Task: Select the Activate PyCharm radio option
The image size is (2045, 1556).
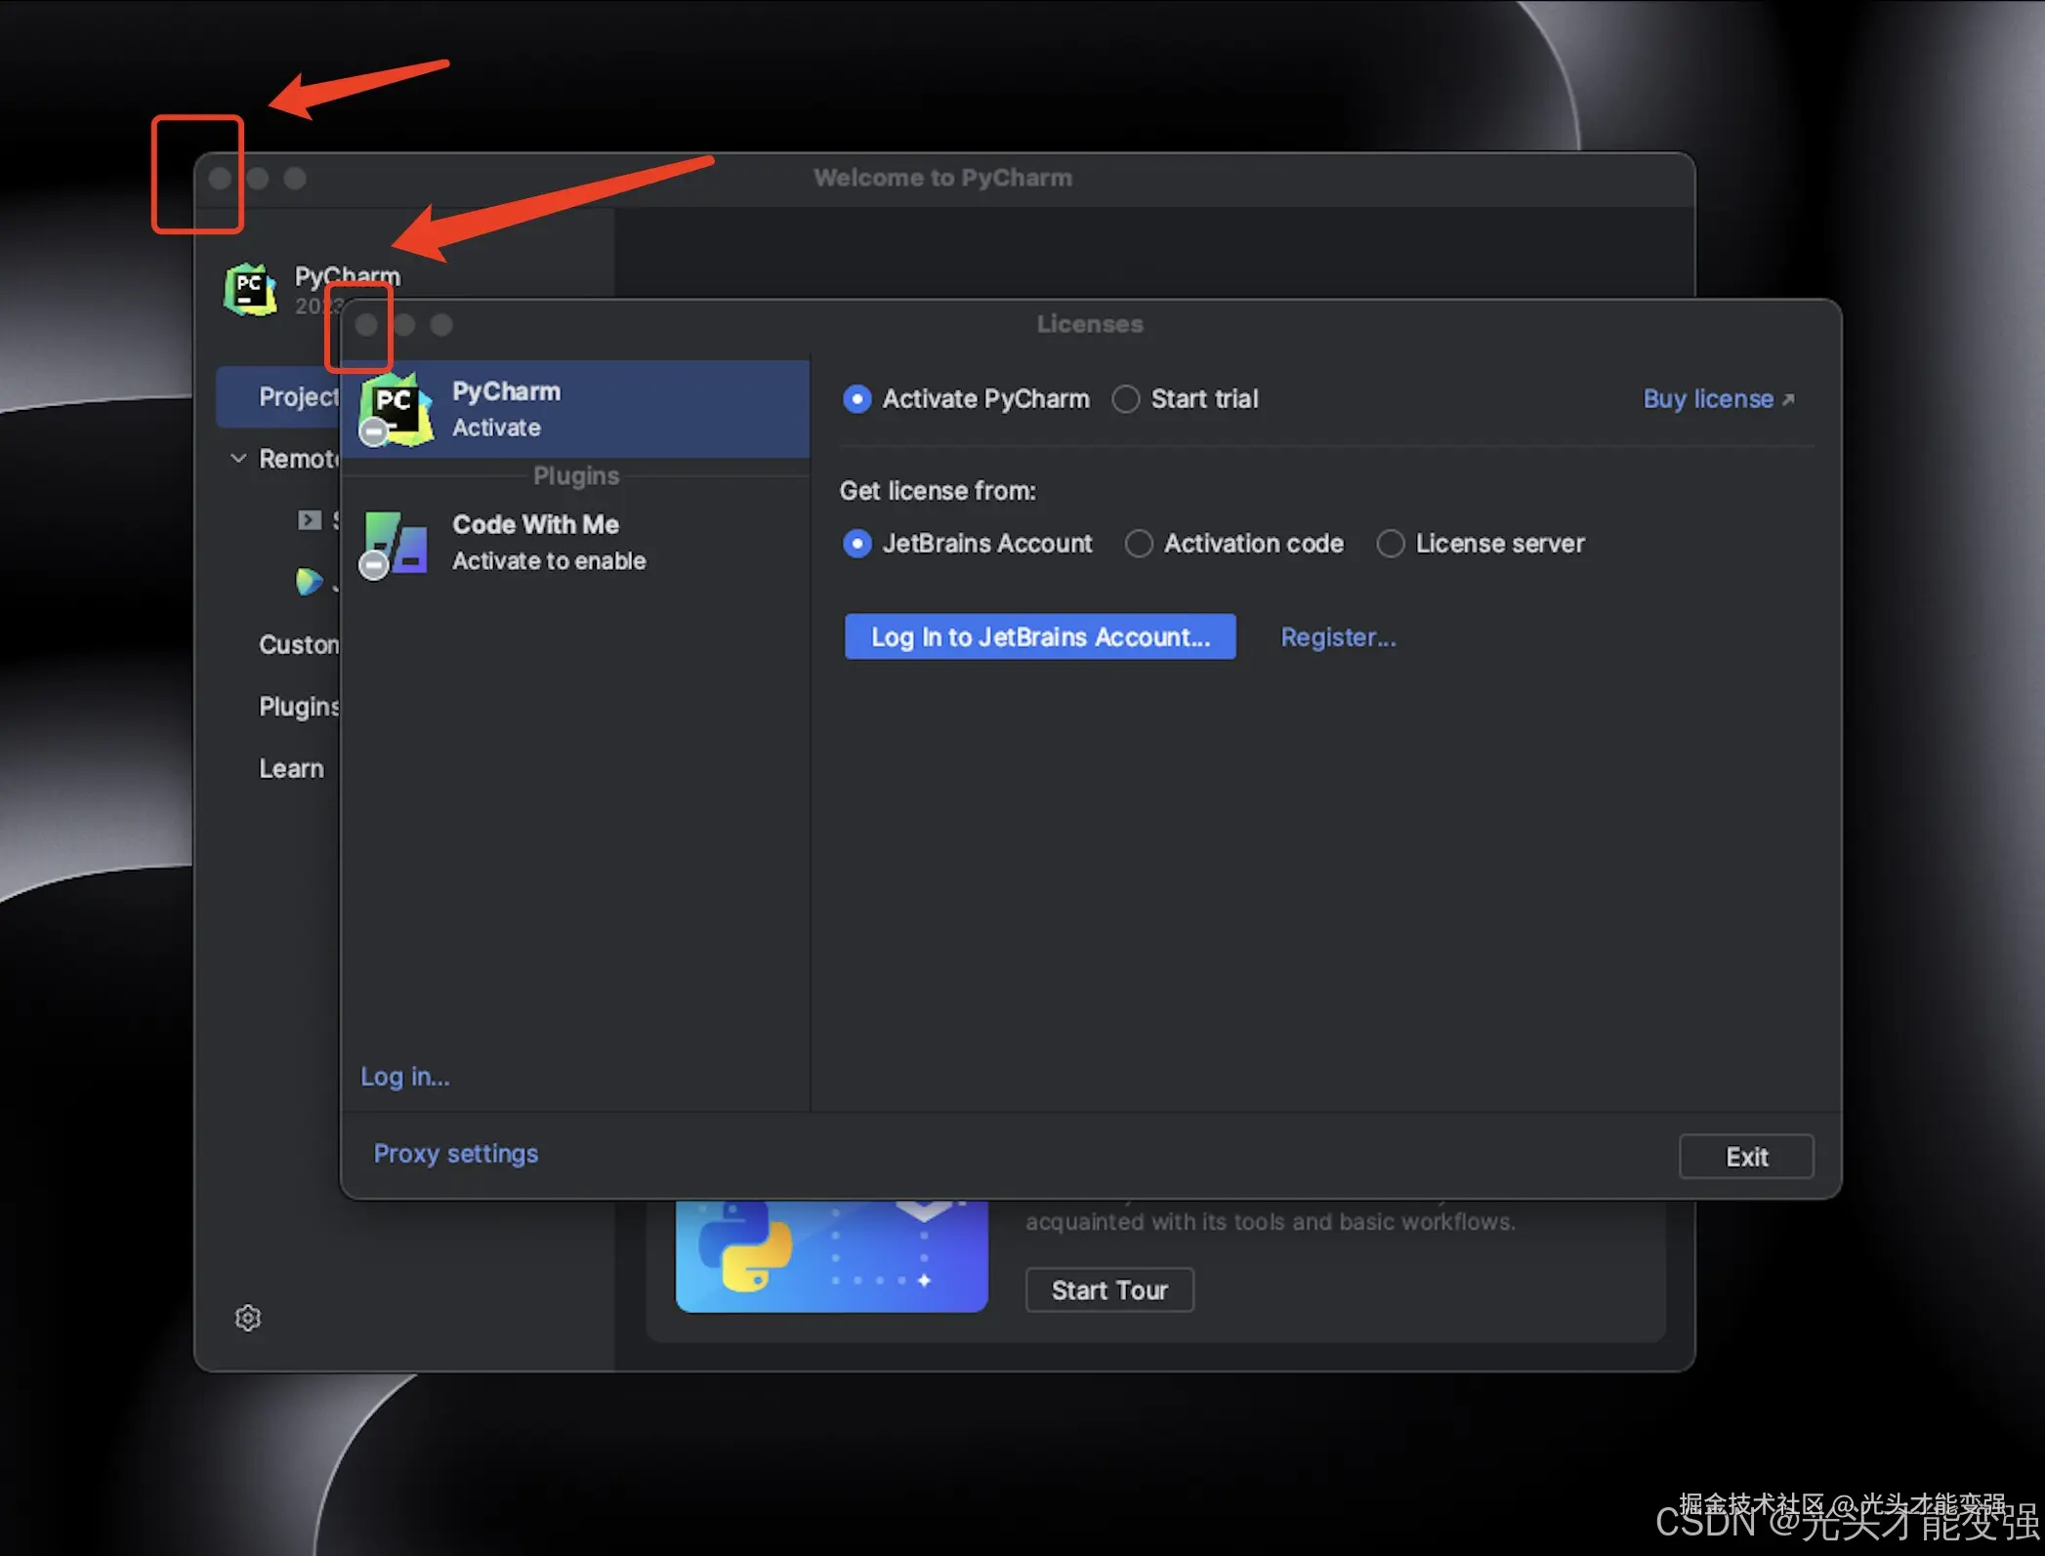Action: point(857,399)
